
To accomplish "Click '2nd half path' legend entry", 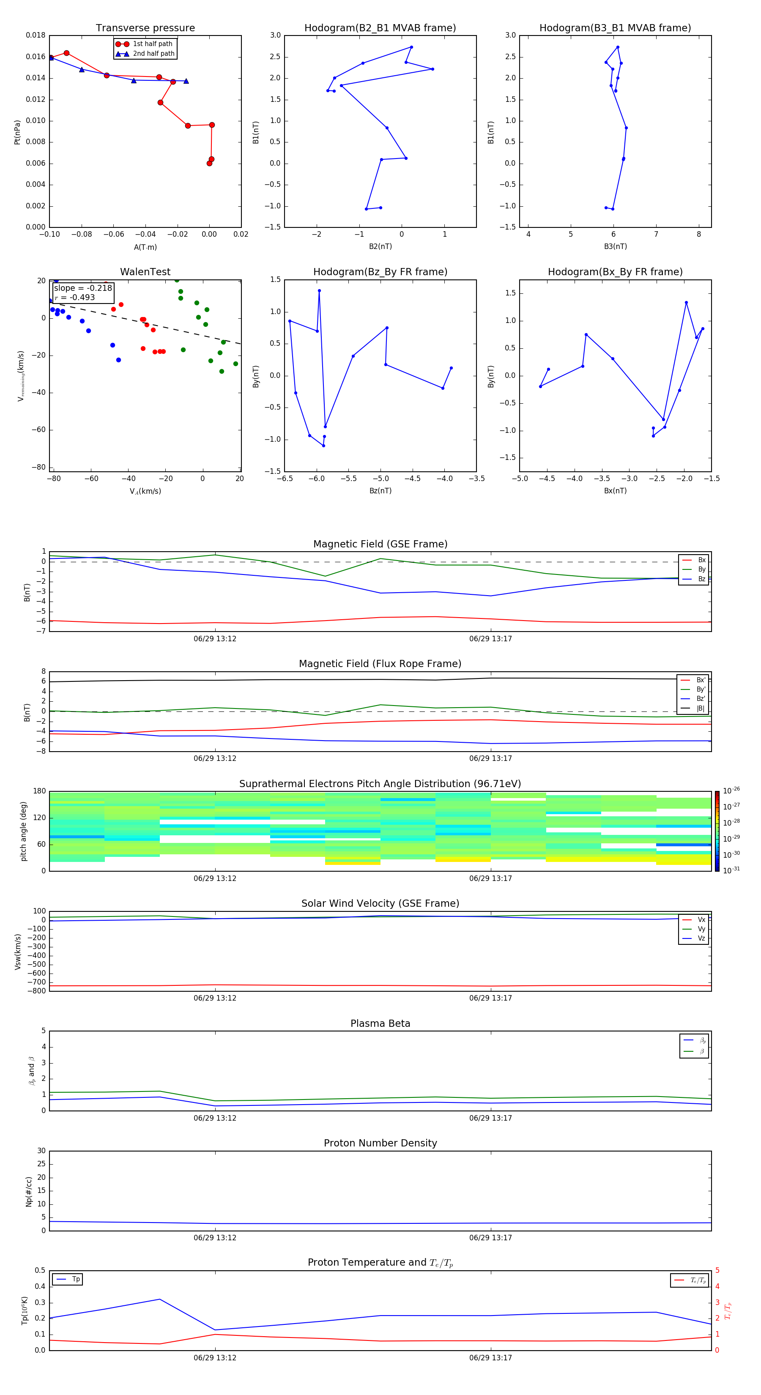I will pos(145,54).
